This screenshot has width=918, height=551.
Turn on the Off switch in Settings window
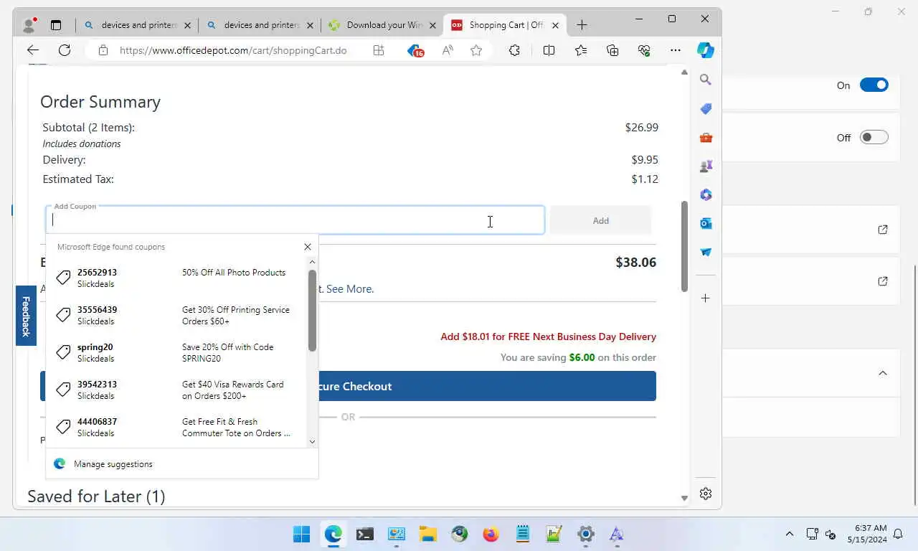[874, 137]
